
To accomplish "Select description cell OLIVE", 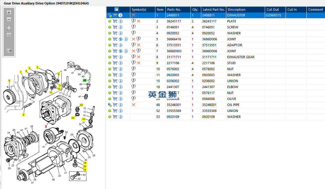I will coord(231,99).
